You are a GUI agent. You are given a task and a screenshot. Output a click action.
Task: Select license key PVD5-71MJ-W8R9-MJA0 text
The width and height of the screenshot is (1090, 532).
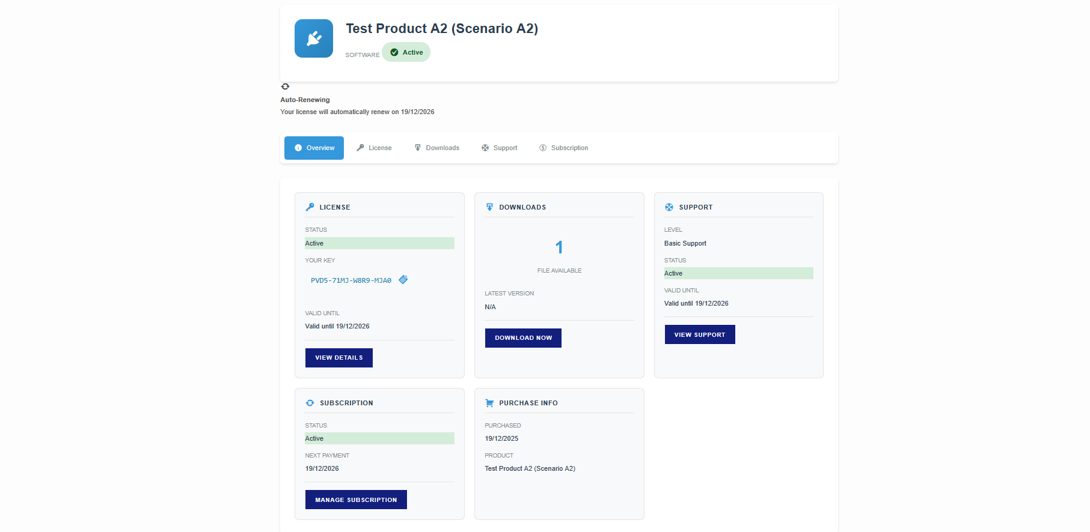pyautogui.click(x=351, y=280)
